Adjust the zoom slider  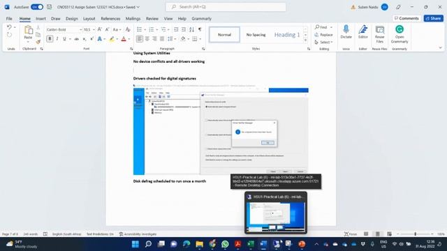tap(415, 234)
